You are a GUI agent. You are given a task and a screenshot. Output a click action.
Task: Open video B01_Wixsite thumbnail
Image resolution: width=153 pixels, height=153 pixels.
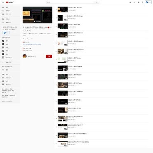coord(63,9)
